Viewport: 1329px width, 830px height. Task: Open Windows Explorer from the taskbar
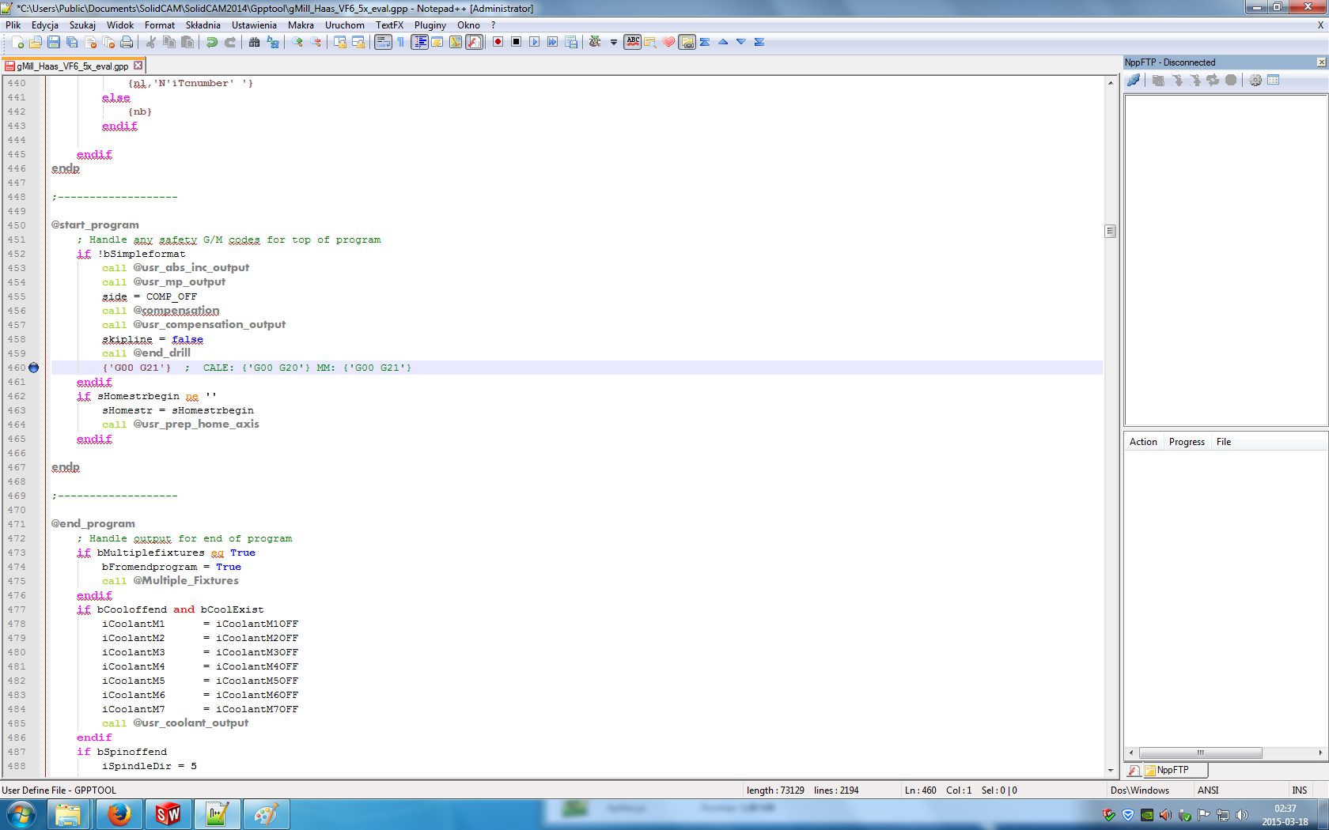tap(69, 814)
